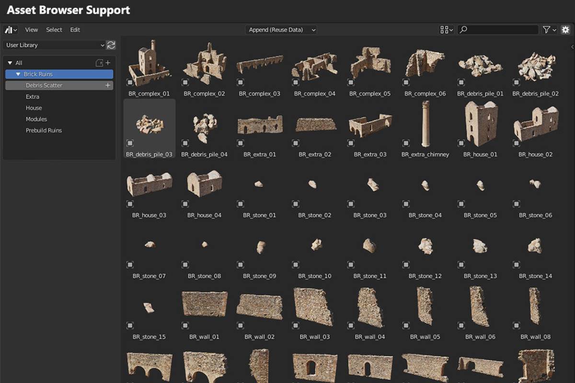Click object icon under BR_stone_15 thumbnail
575x383 pixels.
coord(130,325)
